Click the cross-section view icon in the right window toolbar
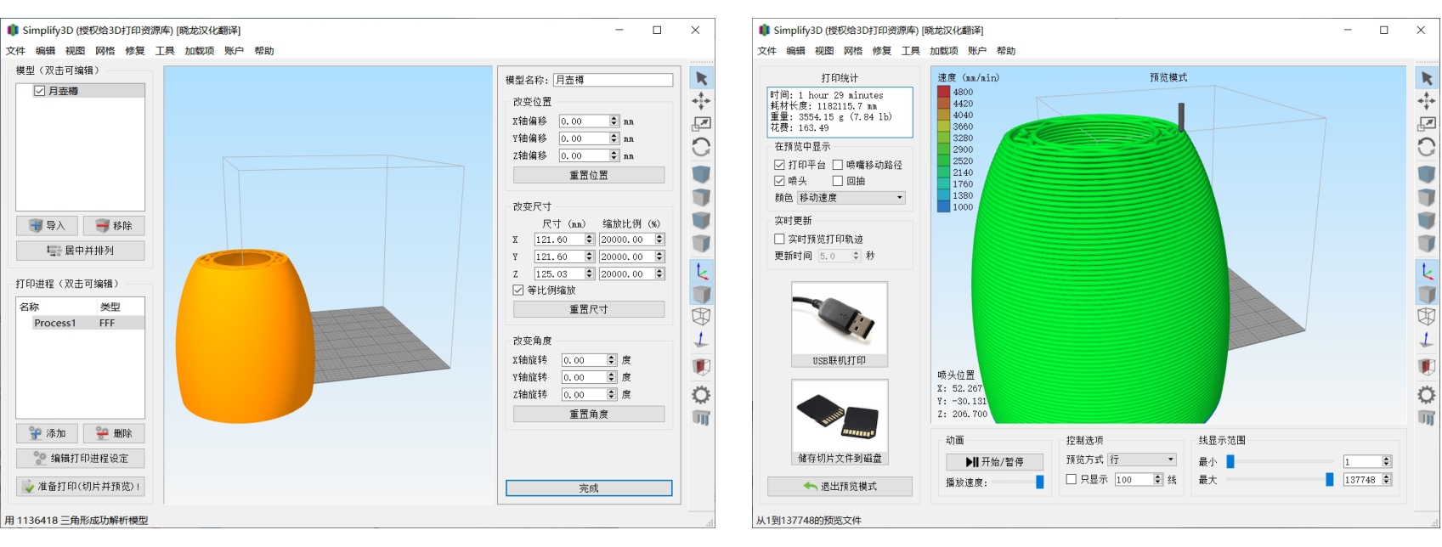This screenshot has width=1442, height=547. [x=1427, y=367]
